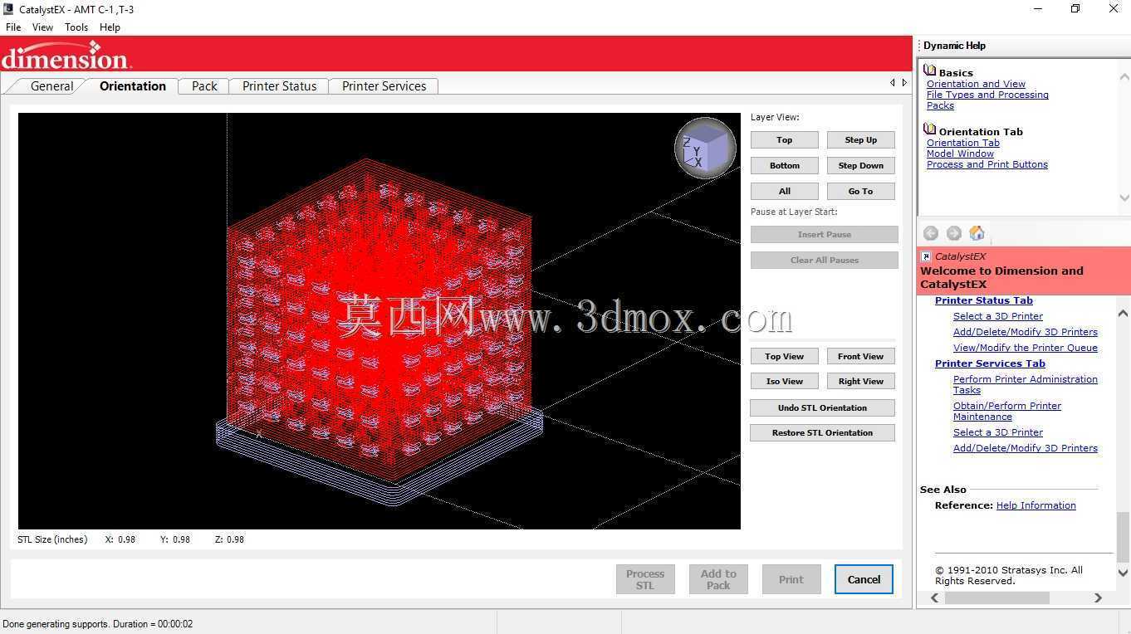Viewport: 1131px width, 634px height.
Task: Switch to the Pack tab
Action: click(x=204, y=86)
